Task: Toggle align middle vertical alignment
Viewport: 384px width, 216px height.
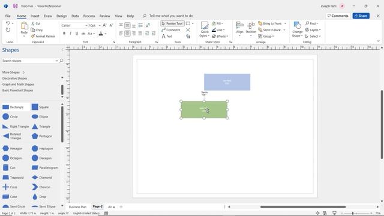Action: pos(127,25)
